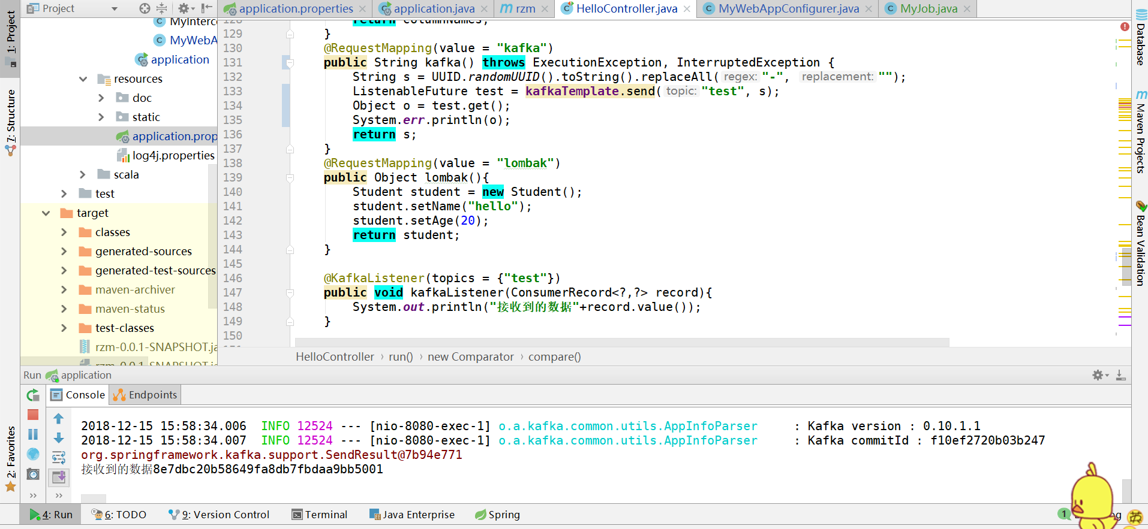Pause program output with the blue pause icon
This screenshot has height=529, width=1148.
pyautogui.click(x=33, y=434)
